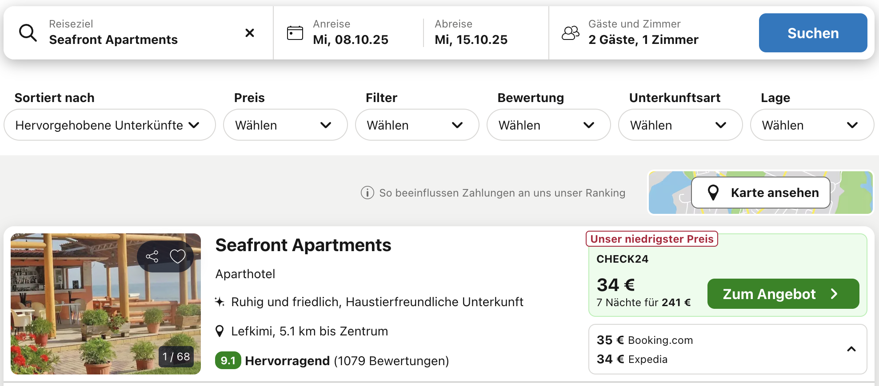Click the CHECK24 provider label

[x=622, y=259]
